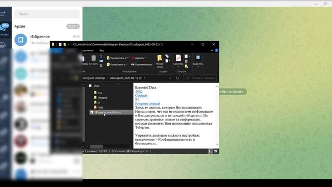
Task: Create a New folder (Новая папка)
Action: (160, 61)
